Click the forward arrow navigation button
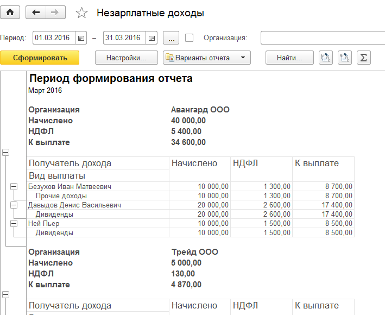 click(x=55, y=12)
